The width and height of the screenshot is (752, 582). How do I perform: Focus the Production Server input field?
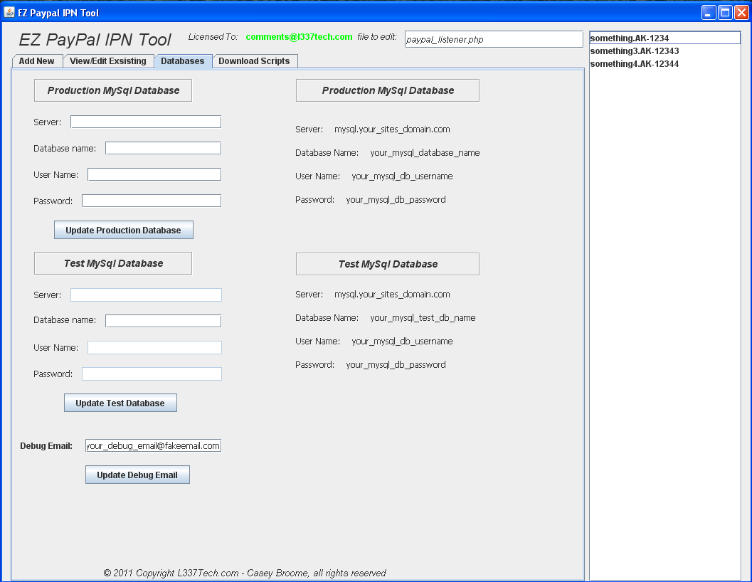pyautogui.click(x=146, y=122)
